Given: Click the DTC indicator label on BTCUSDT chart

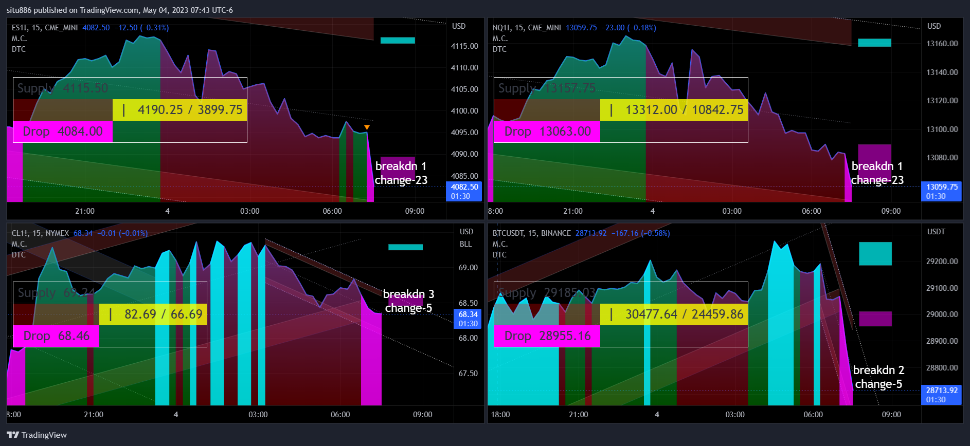Looking at the screenshot, I should pos(499,255).
